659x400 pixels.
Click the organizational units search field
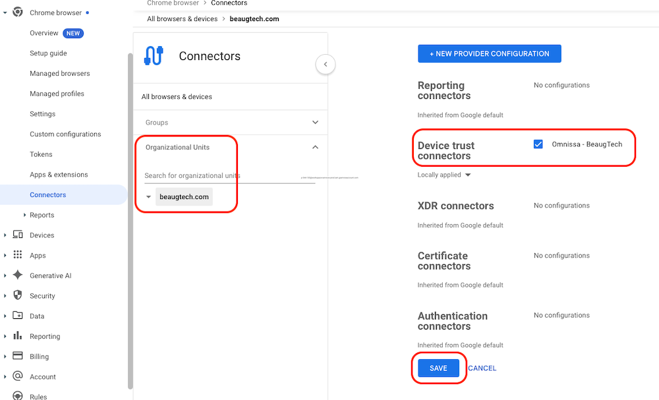tap(224, 176)
